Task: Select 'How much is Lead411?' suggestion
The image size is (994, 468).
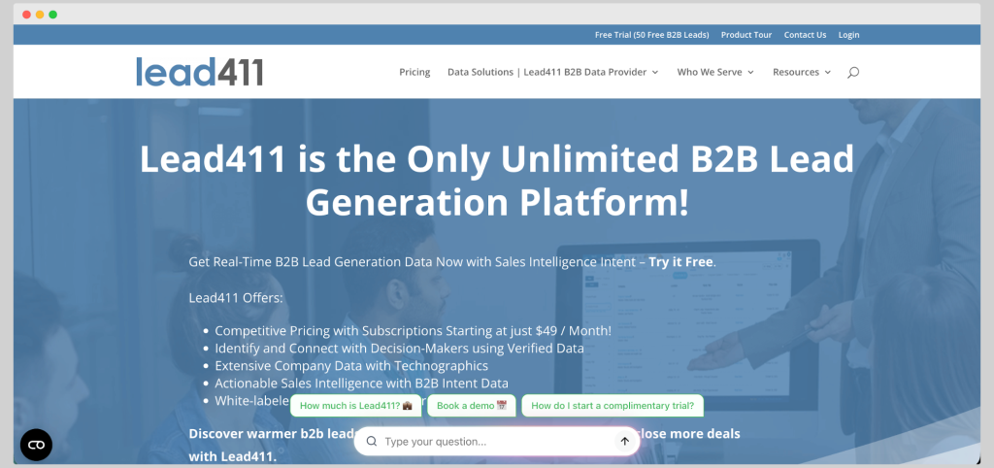Action: click(x=355, y=406)
